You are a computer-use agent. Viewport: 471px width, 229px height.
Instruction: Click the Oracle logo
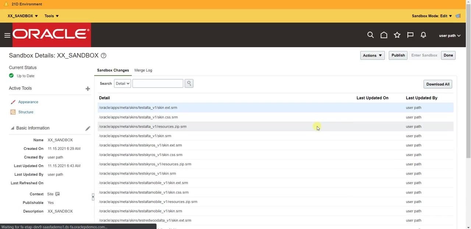tap(52, 35)
